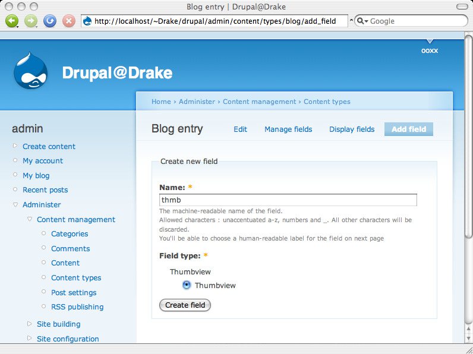Select the Add field tab
Image resolution: width=473 pixels, height=354 pixels.
(x=409, y=129)
